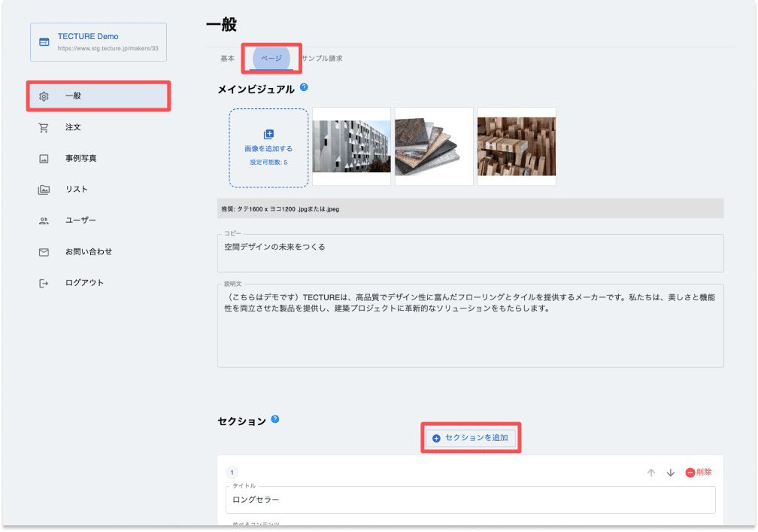Open リスト using its stacked-images icon

pos(43,189)
